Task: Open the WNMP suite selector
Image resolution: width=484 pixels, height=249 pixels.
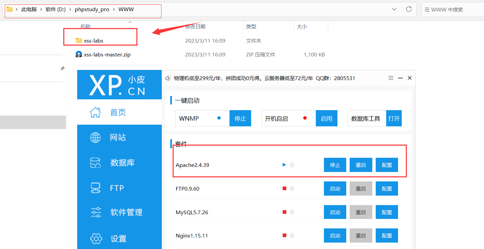Action: (x=202, y=118)
